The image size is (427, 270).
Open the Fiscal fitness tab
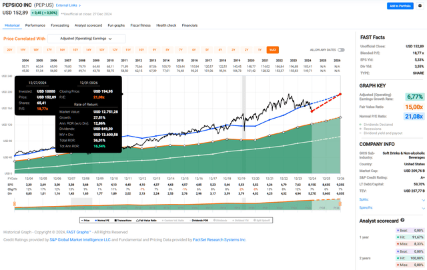pos(141,25)
